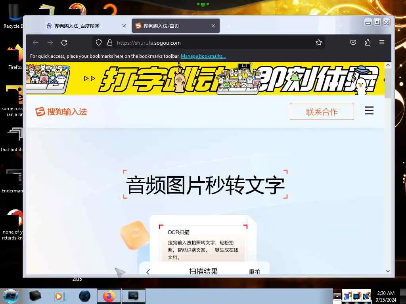Select the Enderman desktop icon
Image resolution: width=406 pixels, height=304 pixels.
[12, 181]
